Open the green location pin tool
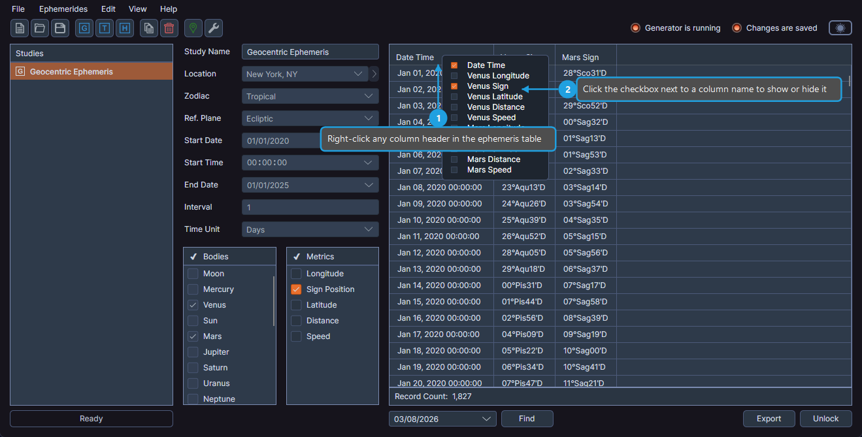 (x=192, y=28)
